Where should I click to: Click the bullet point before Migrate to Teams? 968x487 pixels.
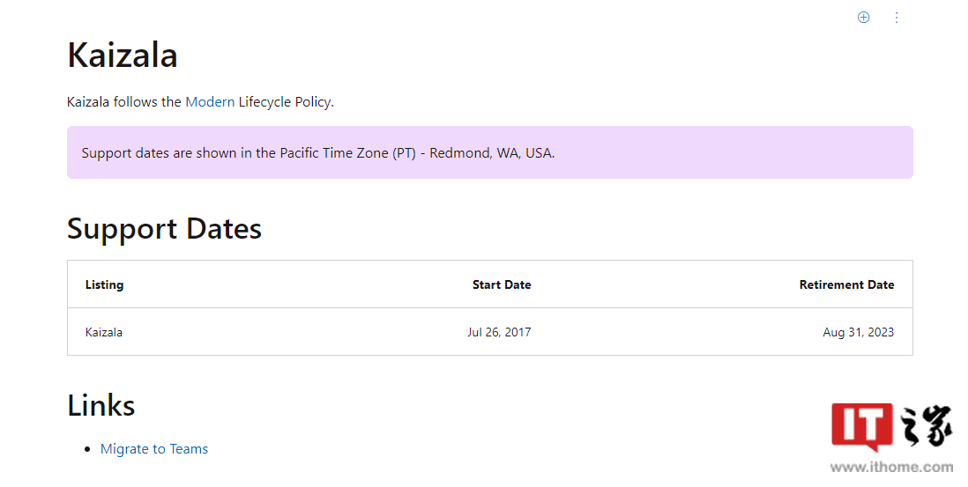pos(87,449)
